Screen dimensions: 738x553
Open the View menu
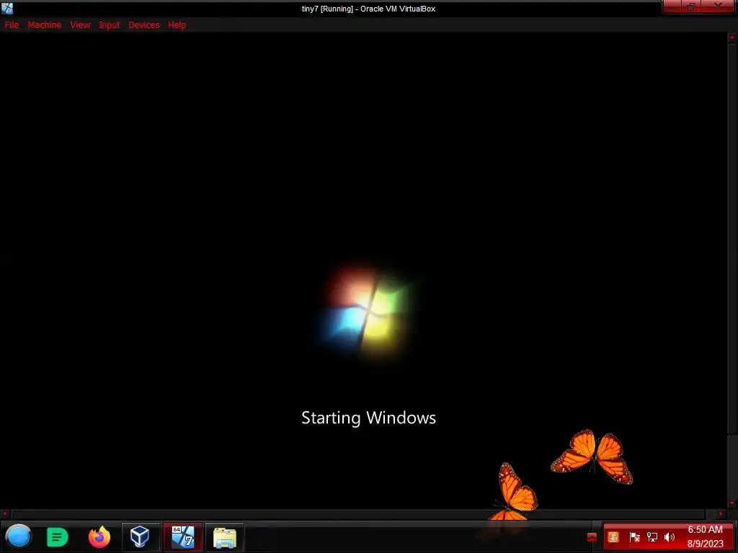pos(80,25)
